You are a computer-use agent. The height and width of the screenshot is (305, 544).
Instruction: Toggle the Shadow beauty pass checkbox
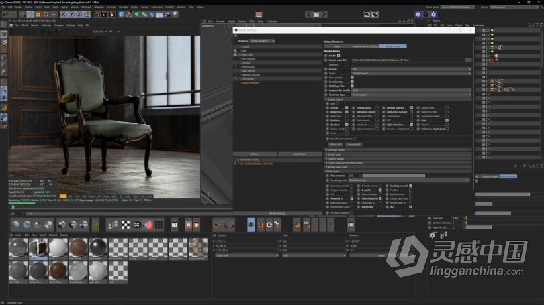point(347,125)
